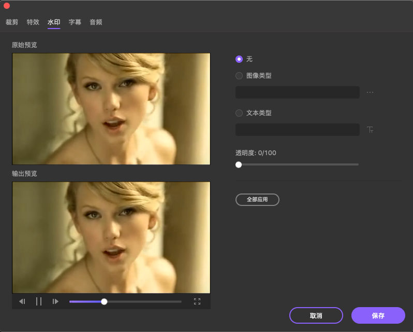
Task: Click the previous frame playback icon
Action: (22, 301)
